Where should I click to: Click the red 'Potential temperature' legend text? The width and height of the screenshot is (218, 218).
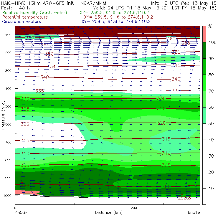pos(25,17)
